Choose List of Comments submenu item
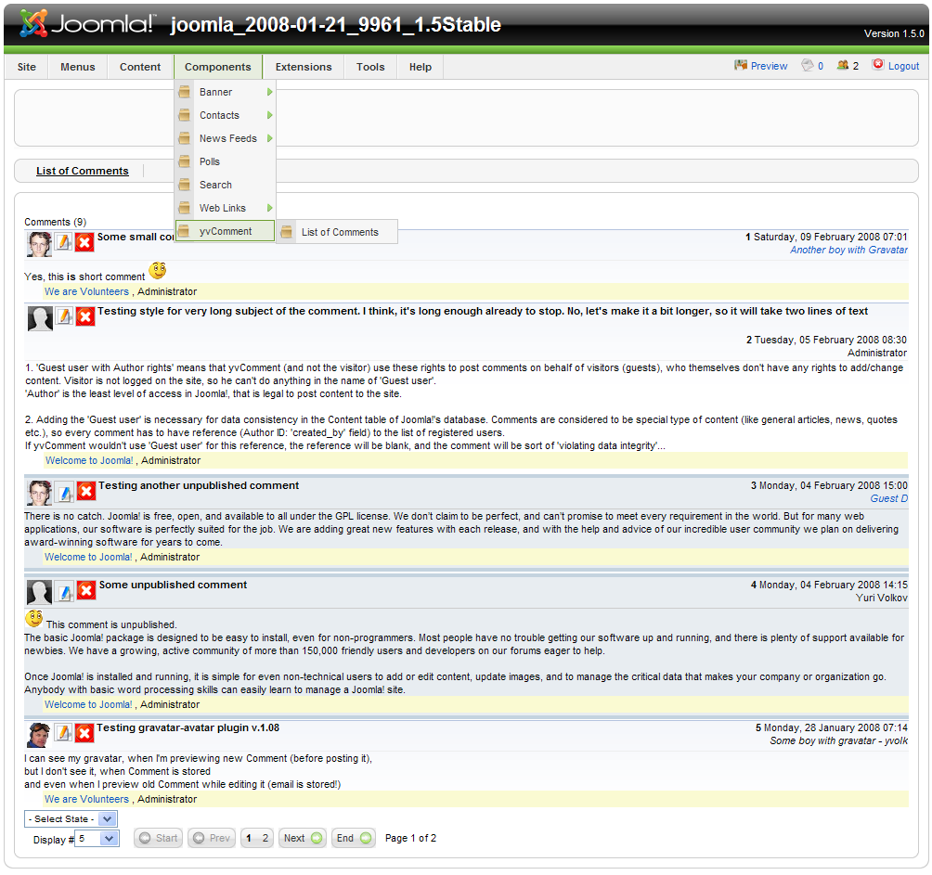 click(x=338, y=232)
